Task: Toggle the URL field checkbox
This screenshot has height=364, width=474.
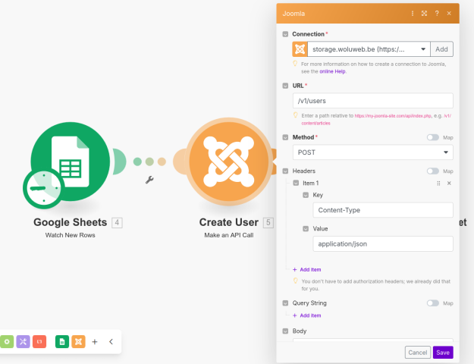Action: point(285,86)
